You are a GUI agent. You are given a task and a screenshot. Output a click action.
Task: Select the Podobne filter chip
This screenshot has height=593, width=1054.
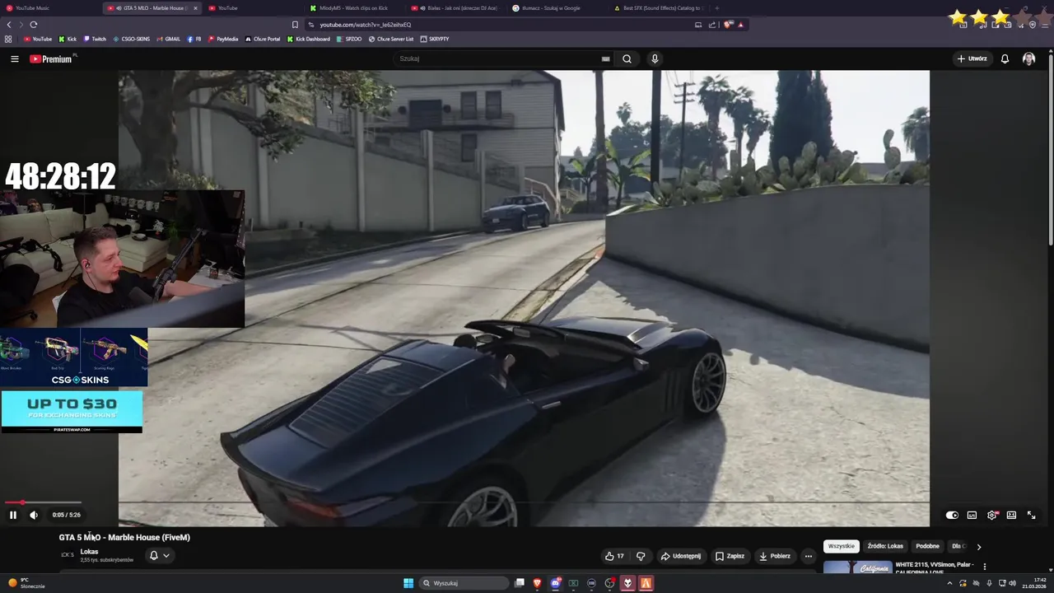click(x=927, y=546)
